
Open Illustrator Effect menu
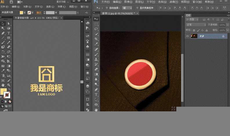point(61,7)
